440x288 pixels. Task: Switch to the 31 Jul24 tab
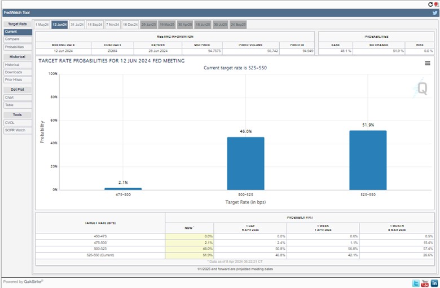coord(77,25)
